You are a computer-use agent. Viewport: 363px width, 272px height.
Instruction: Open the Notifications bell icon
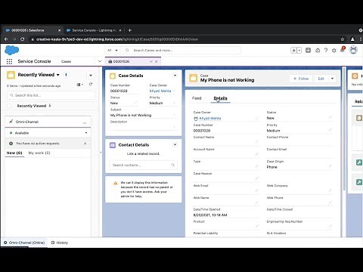tap(343, 50)
